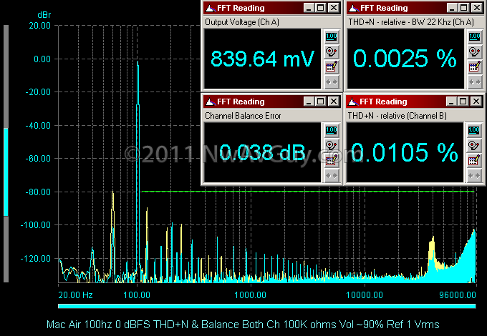This screenshot has width=487, height=336.
Task: Open notepad icon in THD+N (Channel B) window
Action: [x=473, y=160]
